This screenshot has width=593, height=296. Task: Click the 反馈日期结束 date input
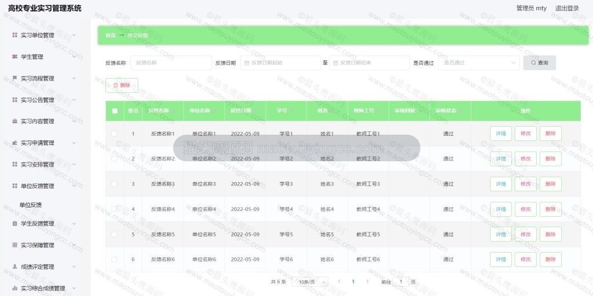pyautogui.click(x=369, y=62)
